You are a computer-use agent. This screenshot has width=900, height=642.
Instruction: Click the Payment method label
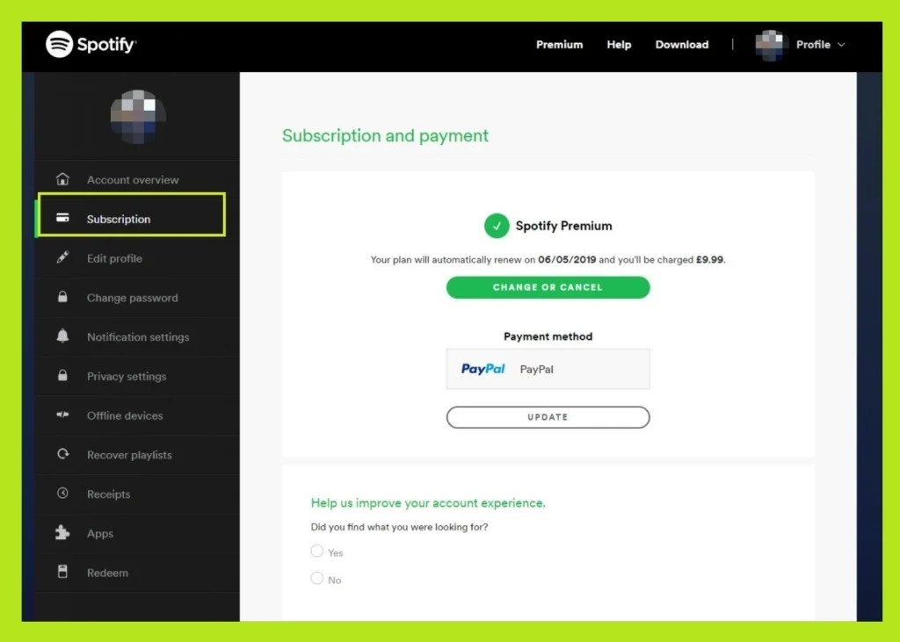548,336
